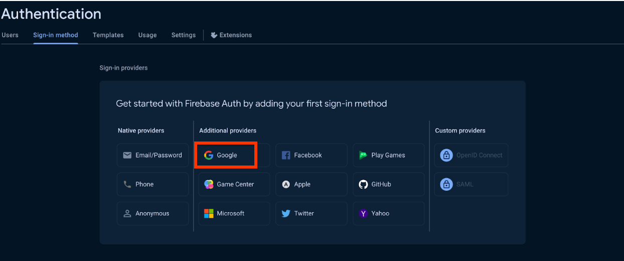Screen dimensions: 624x261
Task: Go to the Settings tab
Action: (x=183, y=35)
